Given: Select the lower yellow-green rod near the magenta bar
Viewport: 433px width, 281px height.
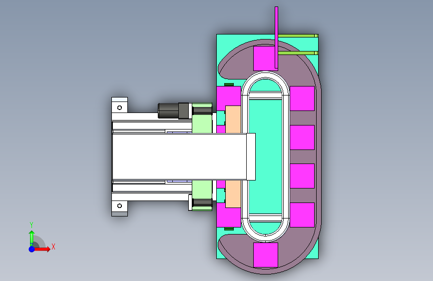Looking at the screenshot, I should click(x=298, y=53).
